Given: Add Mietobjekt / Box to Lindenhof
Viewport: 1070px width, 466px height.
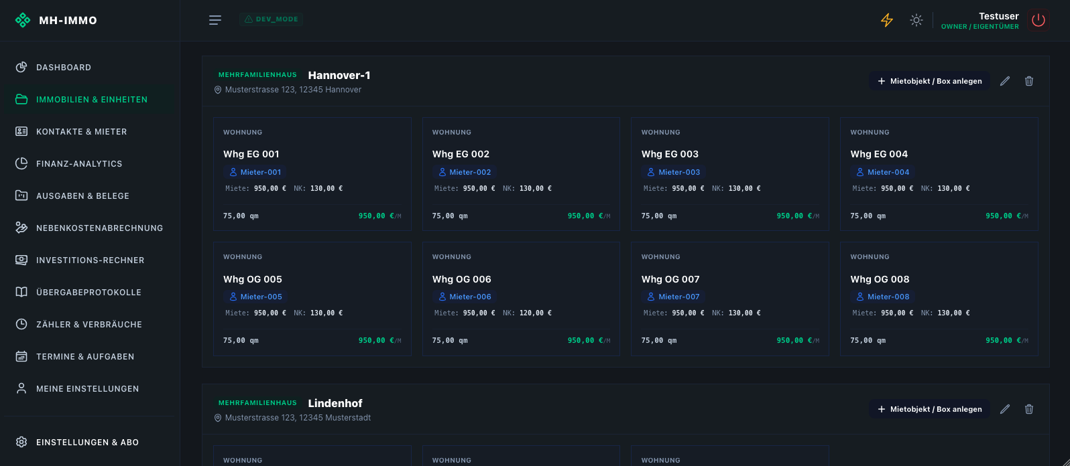Looking at the screenshot, I should coord(929,409).
